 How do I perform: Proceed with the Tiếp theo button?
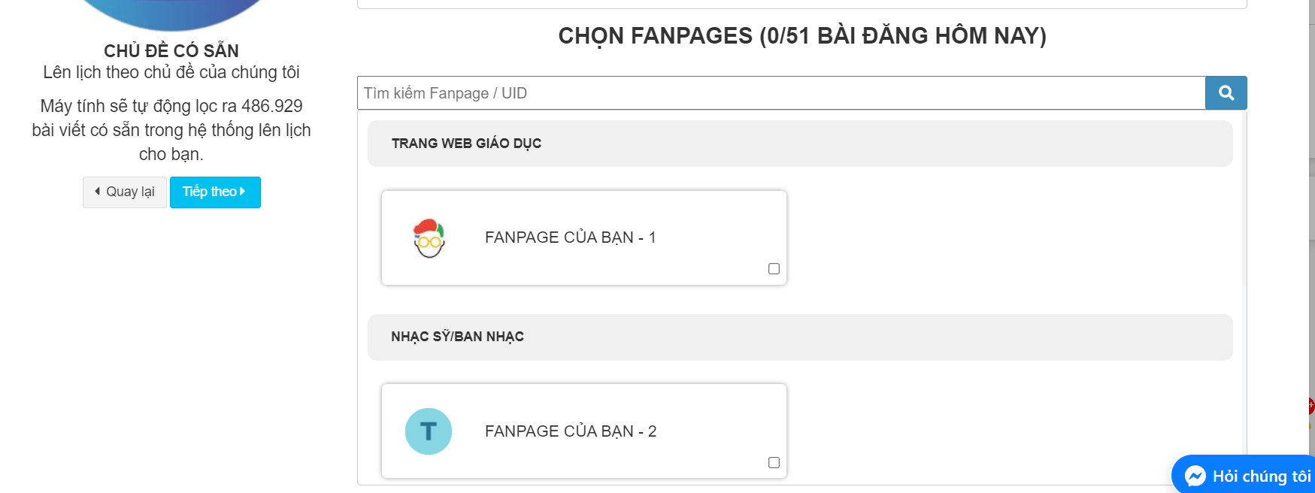tap(215, 192)
